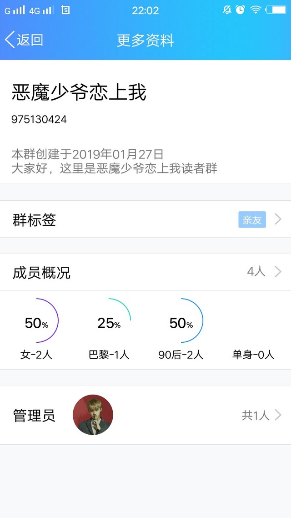Tap the 返回 back label

(x=30, y=40)
